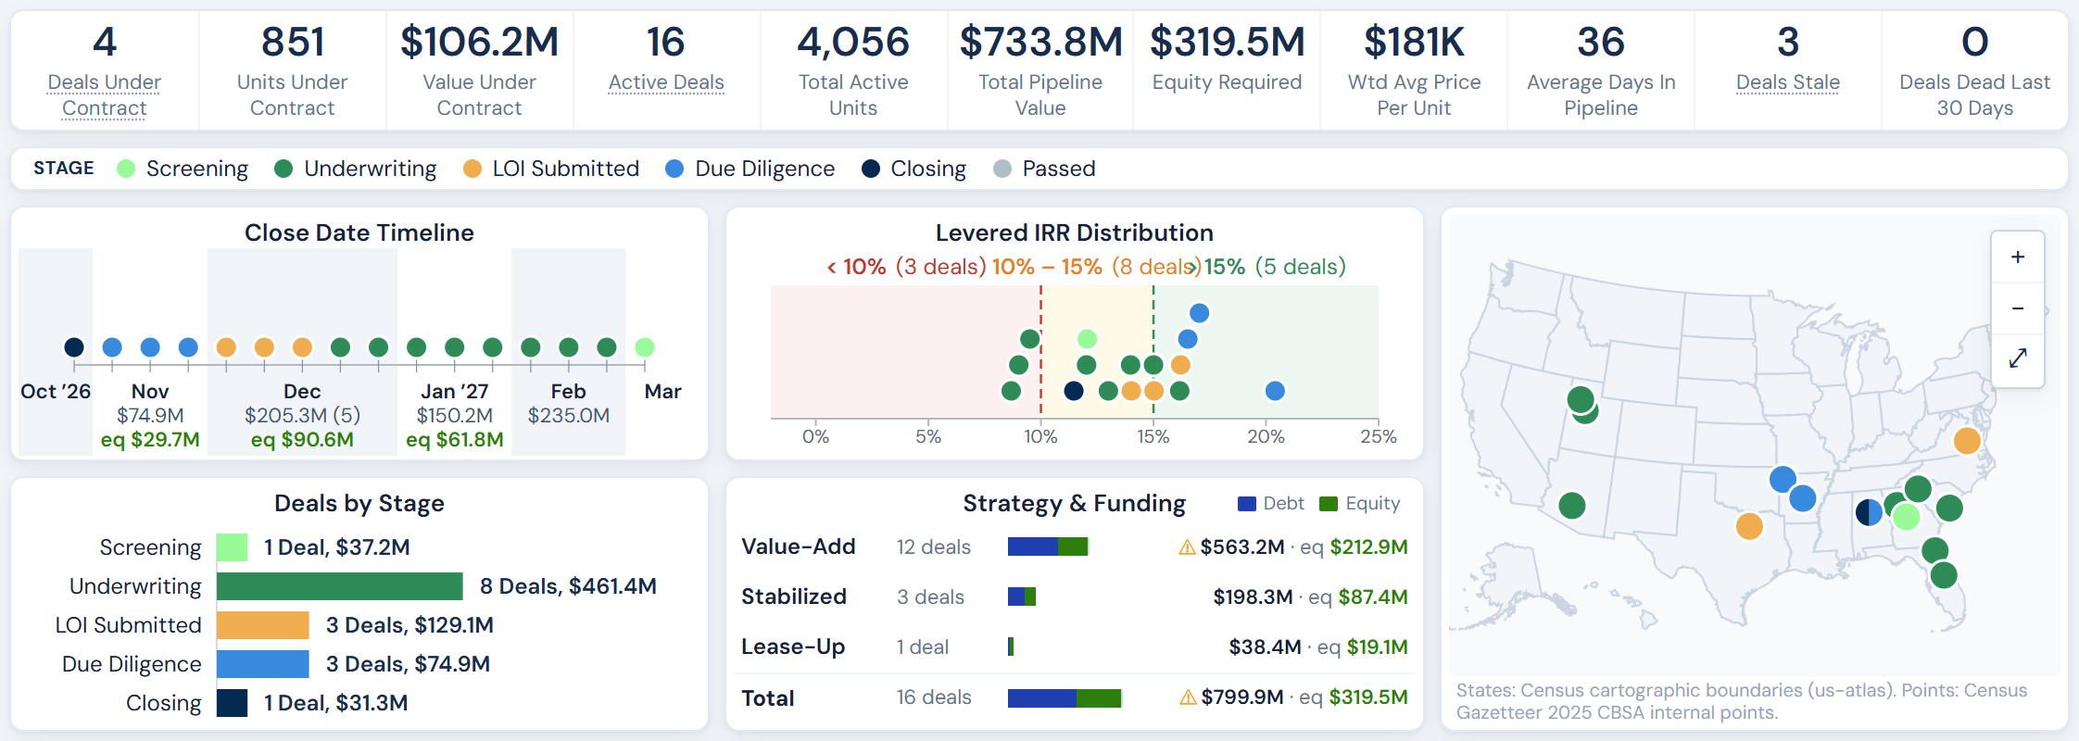Image resolution: width=2079 pixels, height=741 pixels.
Task: Select the dark navy Closing dot on the map
Action: click(1869, 511)
